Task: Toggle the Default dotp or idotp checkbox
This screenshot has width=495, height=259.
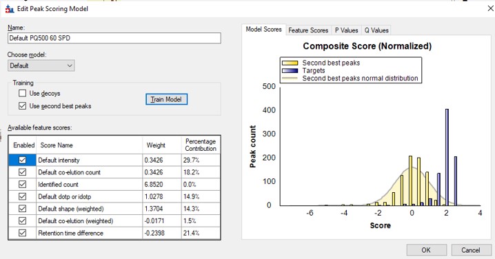Action: [22, 196]
